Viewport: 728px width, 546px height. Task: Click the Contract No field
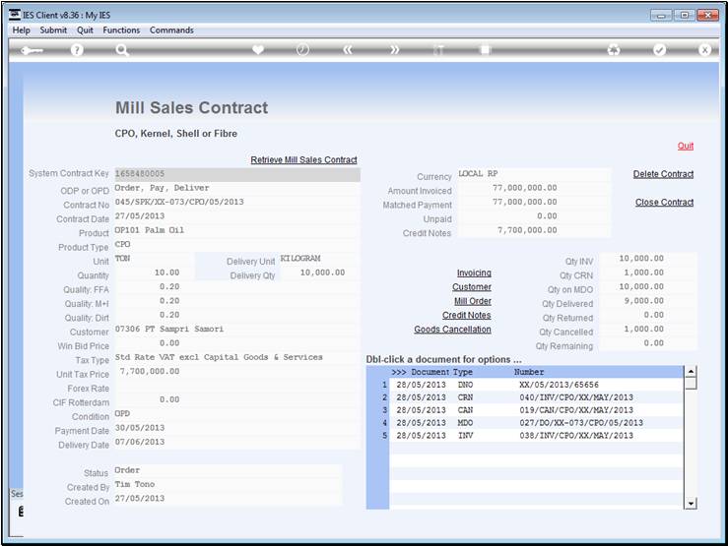point(237,202)
